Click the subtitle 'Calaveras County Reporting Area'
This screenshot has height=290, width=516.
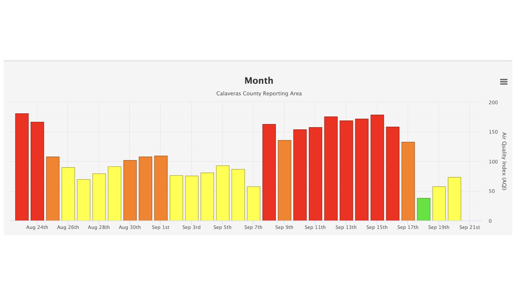pyautogui.click(x=259, y=93)
